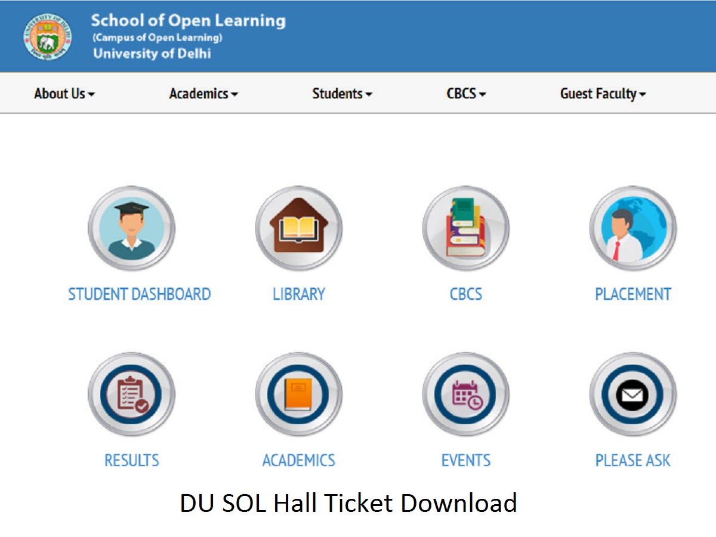The image size is (716, 537).
Task: Follow the STUDENT DASHBOARD text link
Action: click(139, 294)
